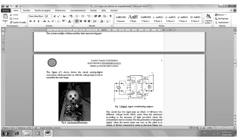The image size is (239, 138).
Task: Open the change case Aa dropdown
Action: tap(65, 16)
